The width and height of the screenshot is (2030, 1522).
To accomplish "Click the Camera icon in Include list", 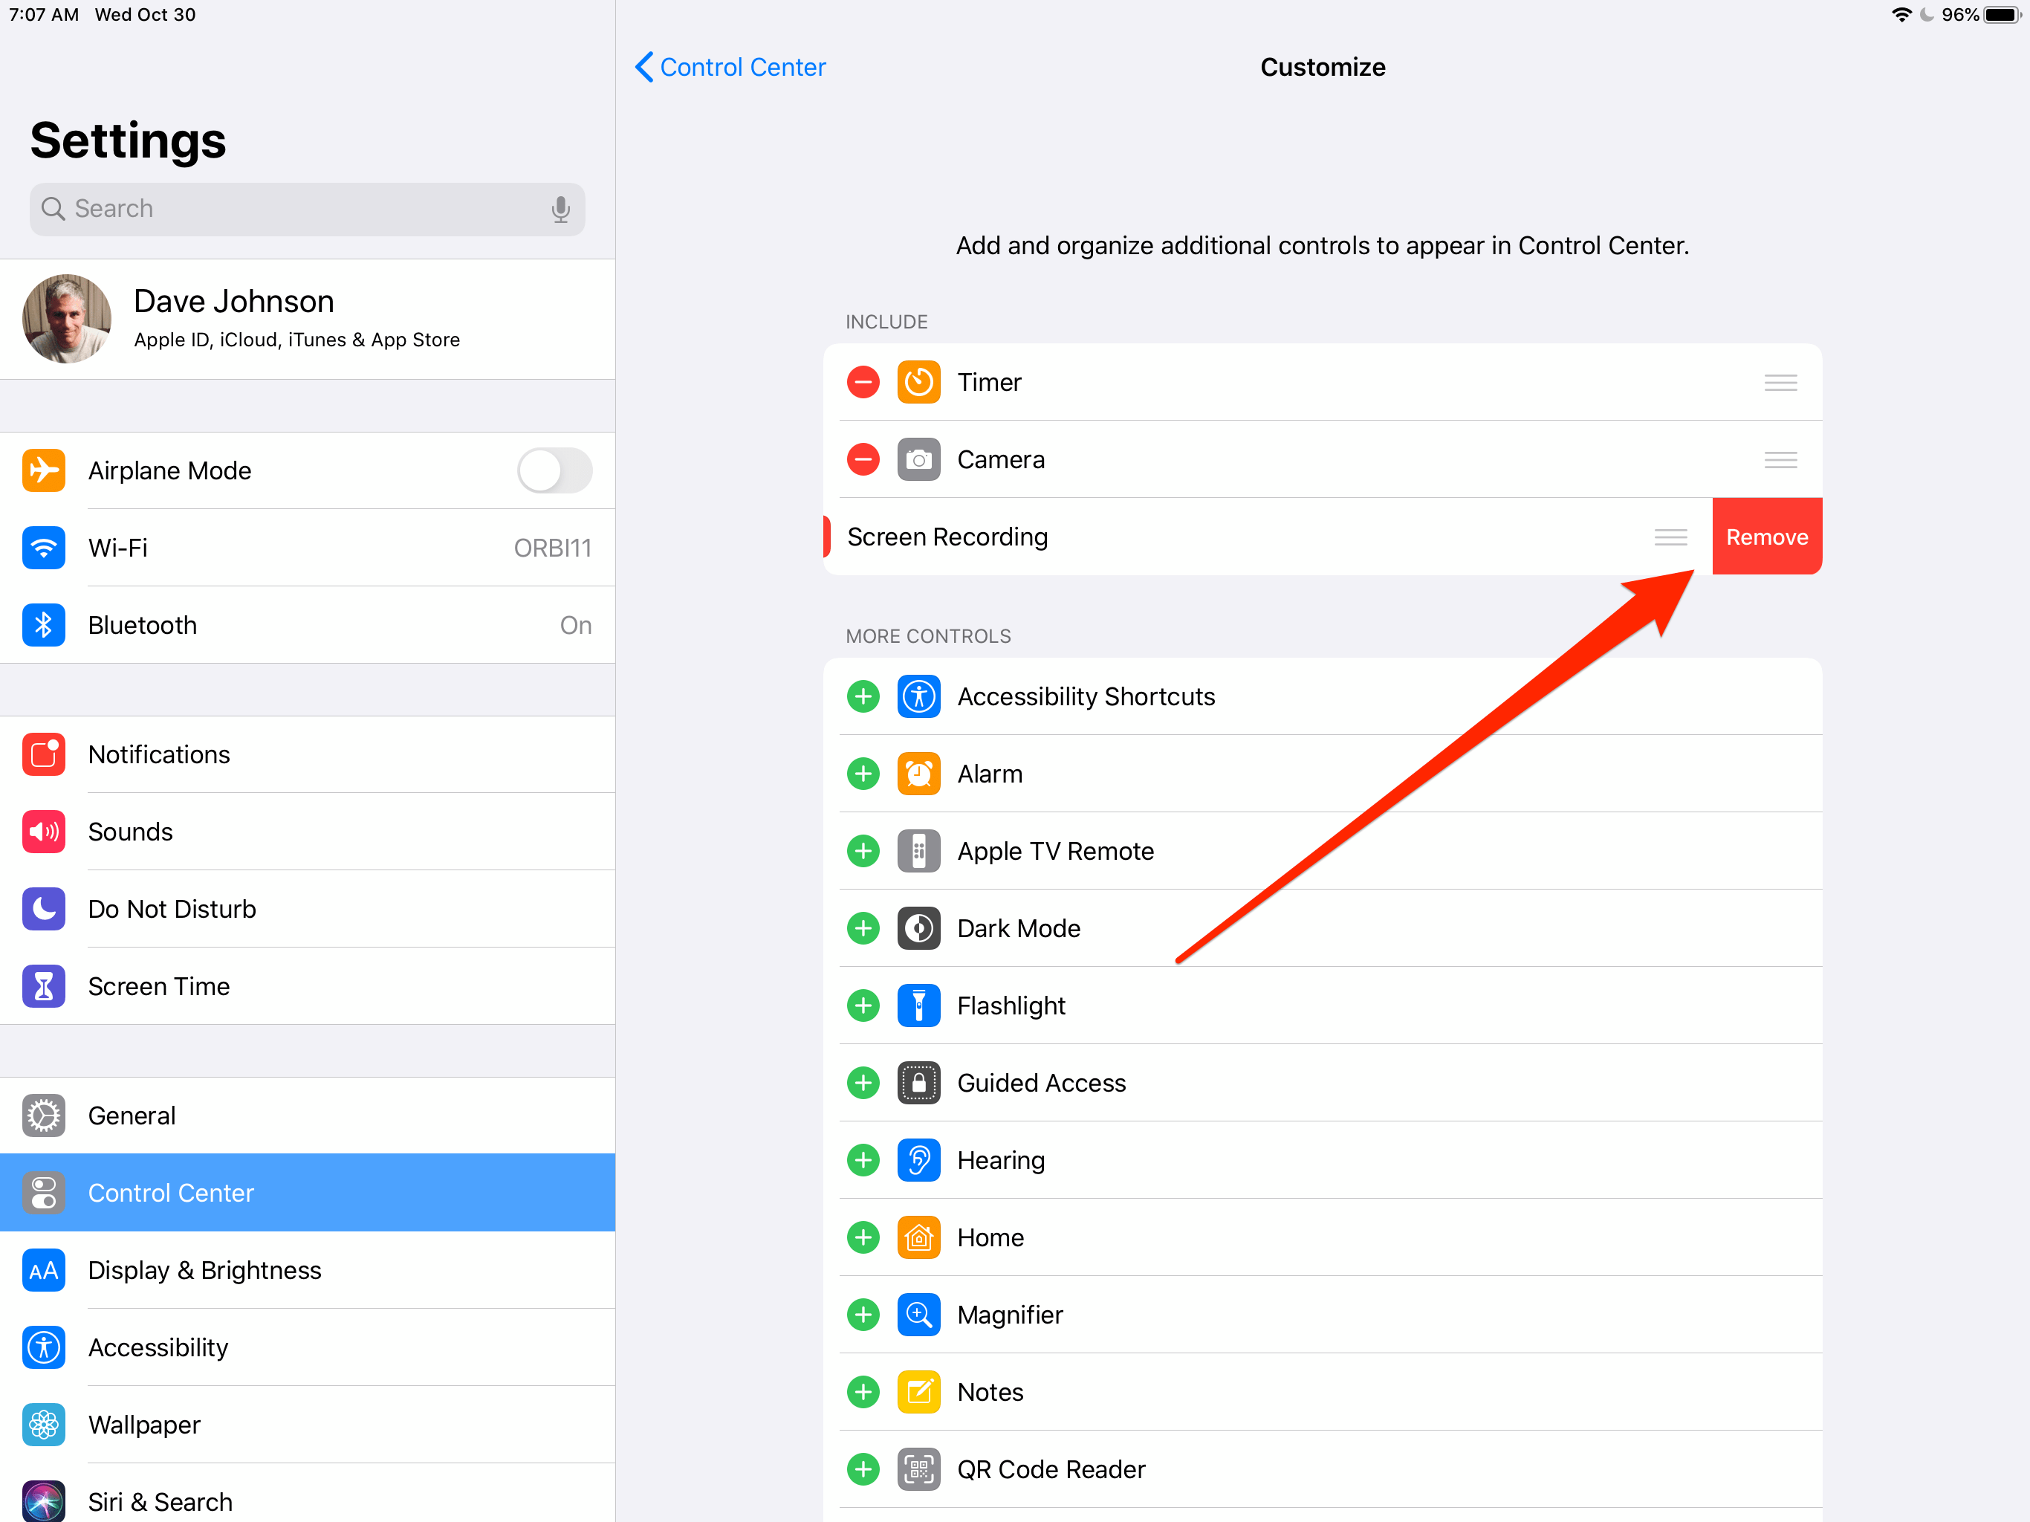I will (918, 459).
